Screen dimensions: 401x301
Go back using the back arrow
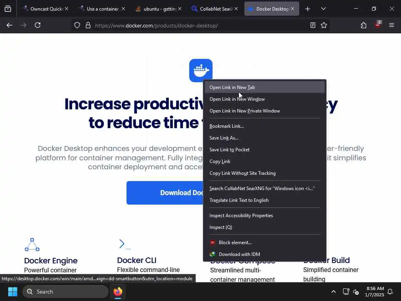coord(9,25)
